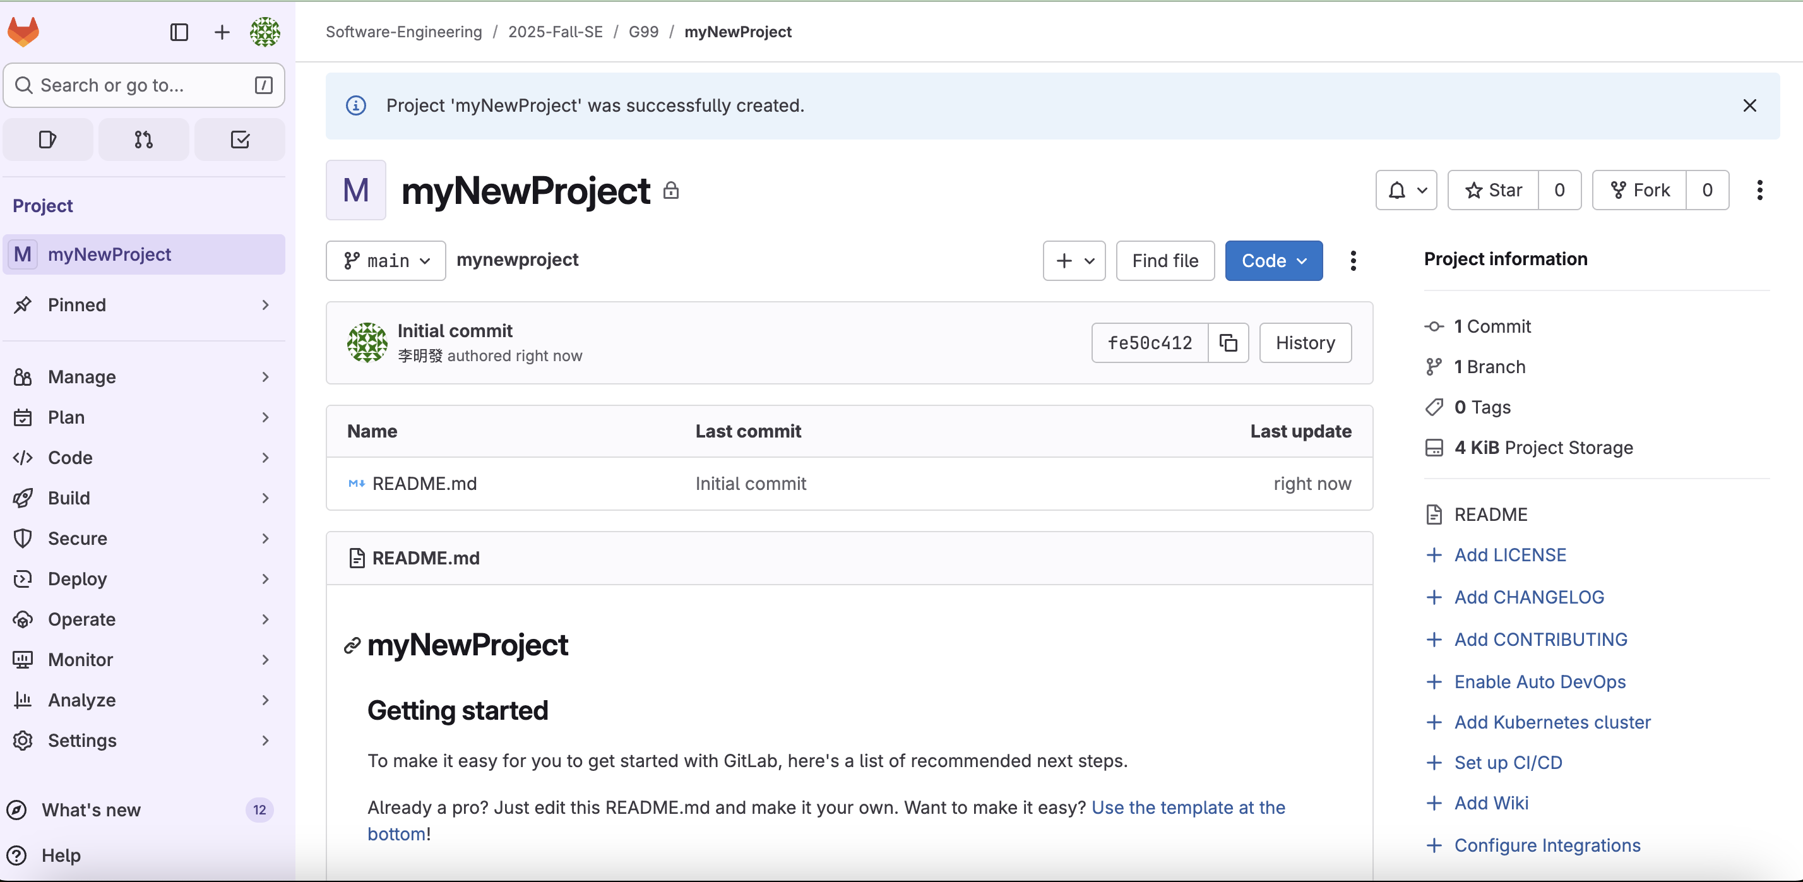Open assigned issues icon shortcut

47,140
